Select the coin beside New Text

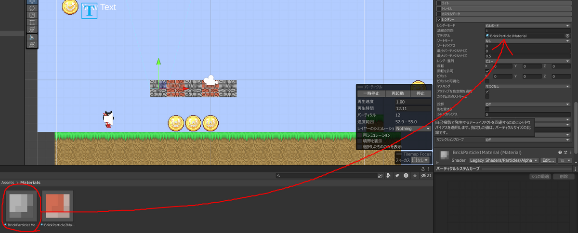pyautogui.click(x=70, y=7)
